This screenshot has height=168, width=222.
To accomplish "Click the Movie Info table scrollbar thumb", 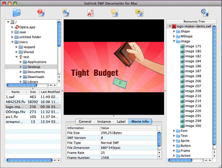I will (x=159, y=139).
